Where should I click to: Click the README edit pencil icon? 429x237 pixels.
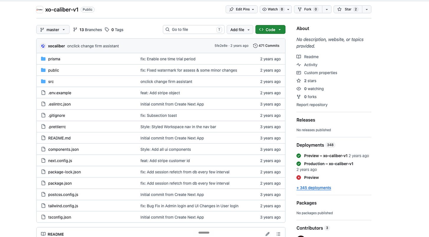268,234
